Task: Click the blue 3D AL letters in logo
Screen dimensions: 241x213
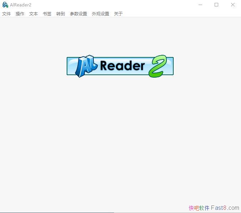Action: pos(84,66)
